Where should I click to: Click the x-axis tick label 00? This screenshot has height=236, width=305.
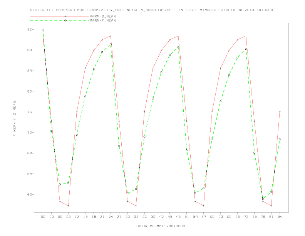[x=43, y=217]
